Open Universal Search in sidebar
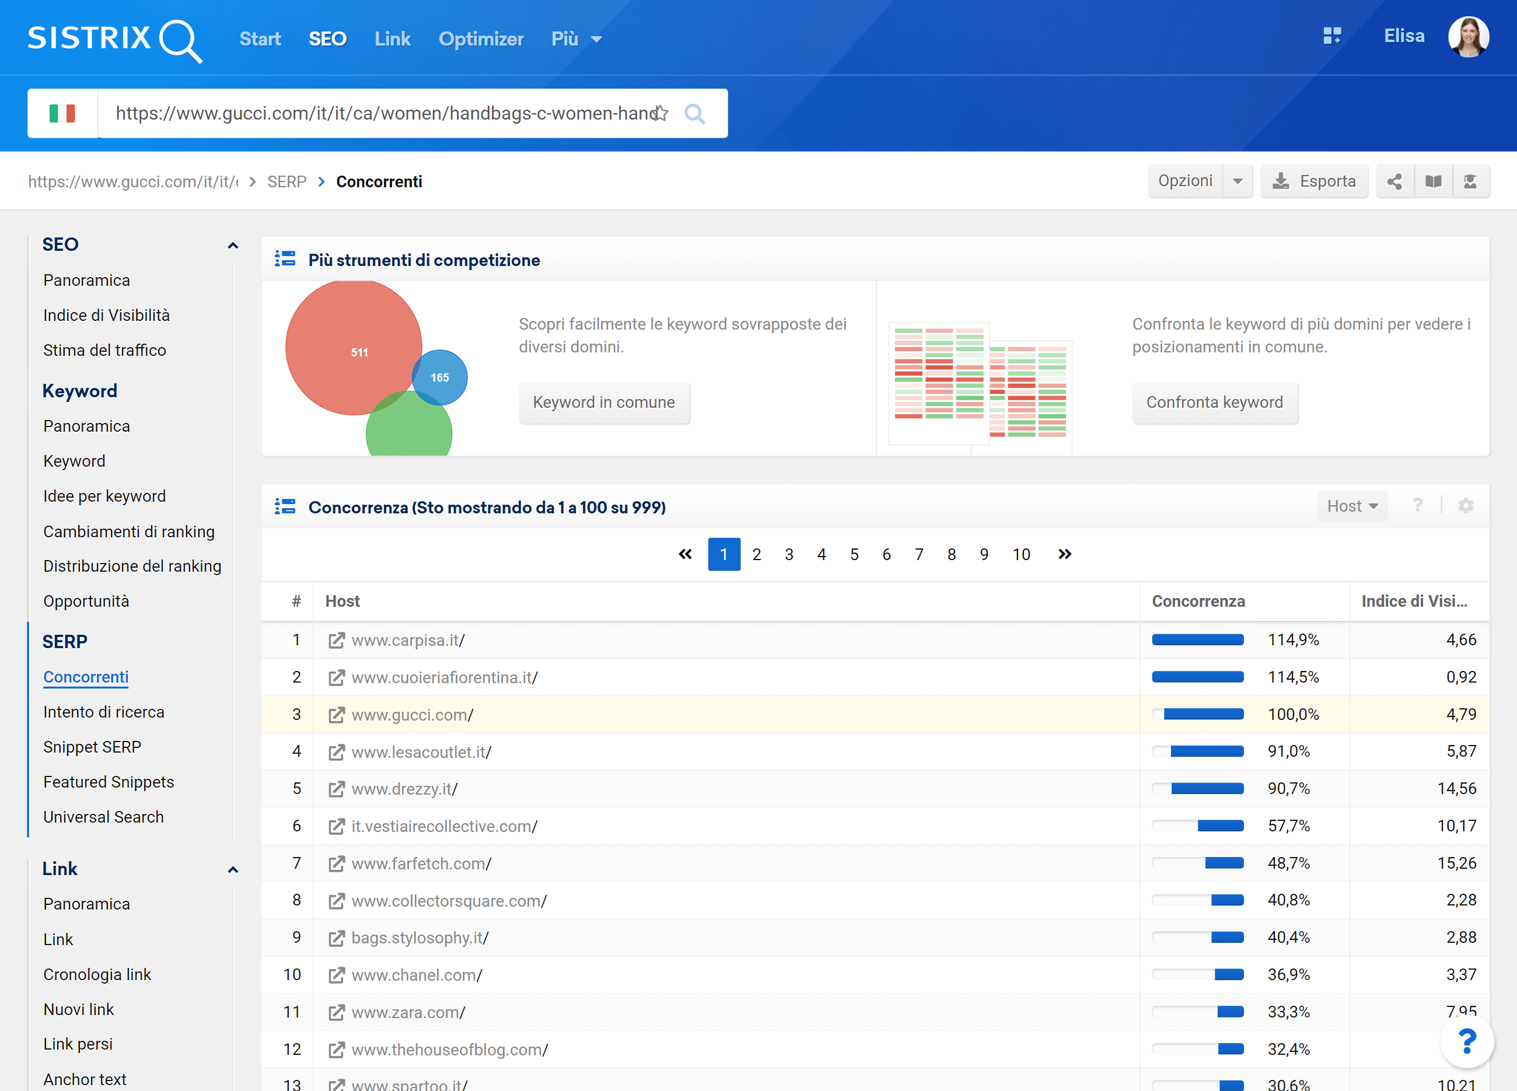 (103, 817)
